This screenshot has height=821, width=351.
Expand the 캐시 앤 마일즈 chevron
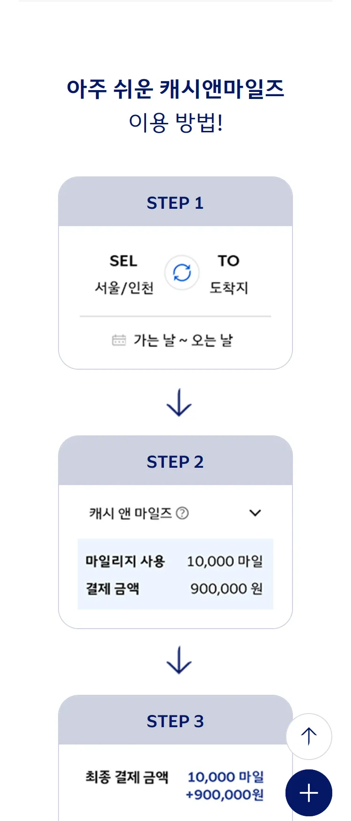click(255, 513)
